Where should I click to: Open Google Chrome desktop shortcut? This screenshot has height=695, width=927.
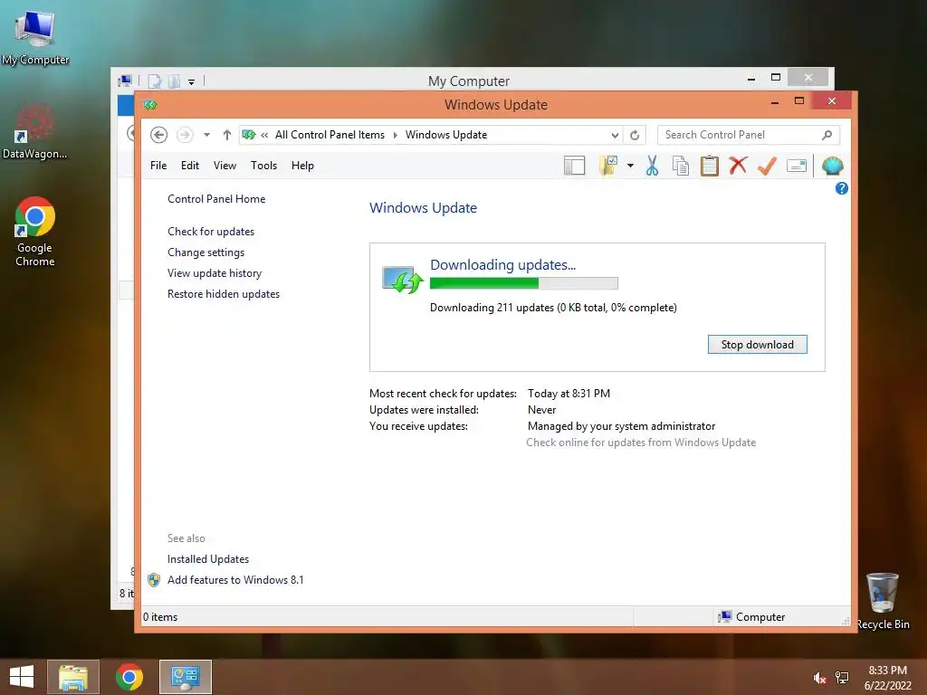tap(35, 233)
